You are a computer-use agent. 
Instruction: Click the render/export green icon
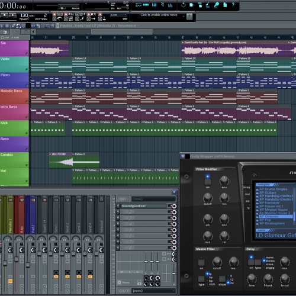200,5
